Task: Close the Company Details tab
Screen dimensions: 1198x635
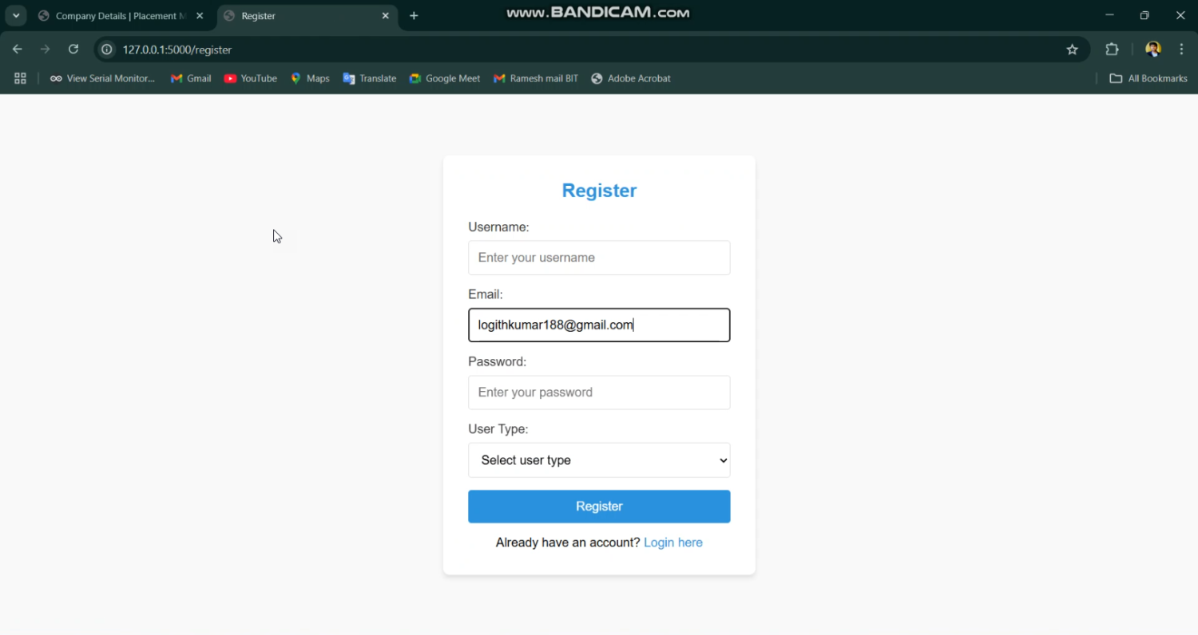Action: point(200,16)
